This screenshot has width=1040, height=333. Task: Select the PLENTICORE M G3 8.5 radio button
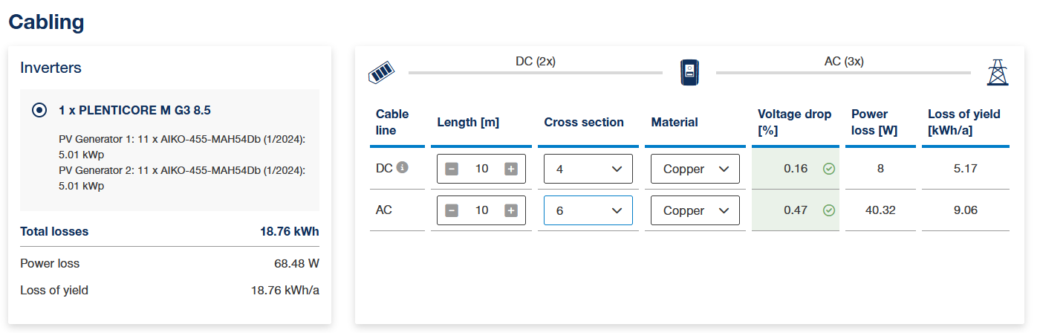[39, 110]
